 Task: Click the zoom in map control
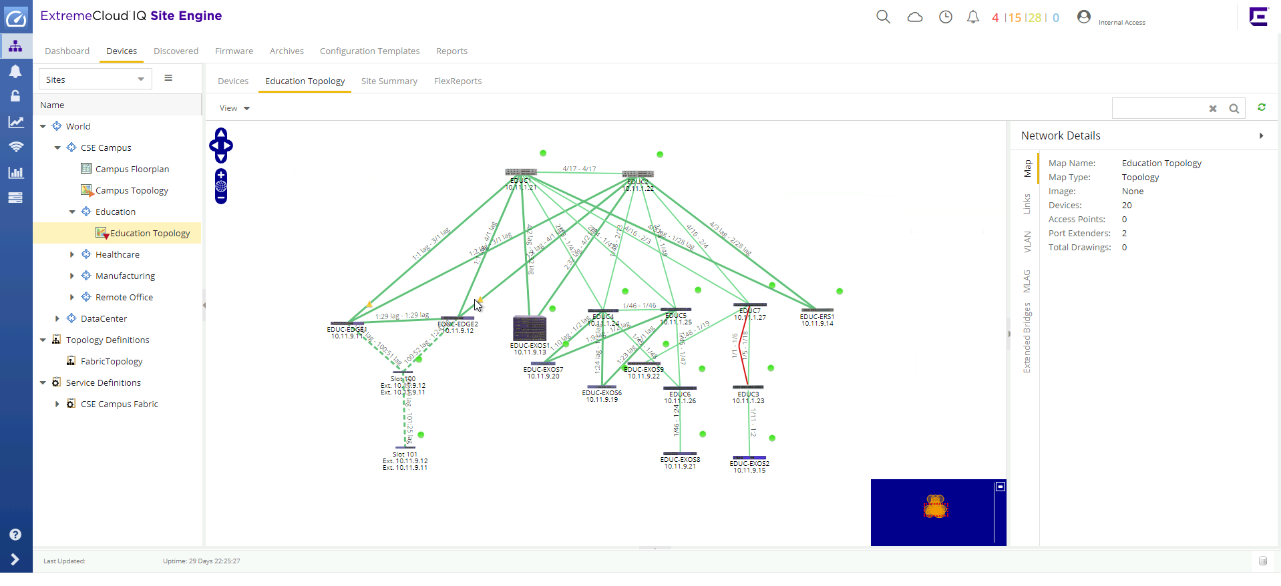[221, 175]
